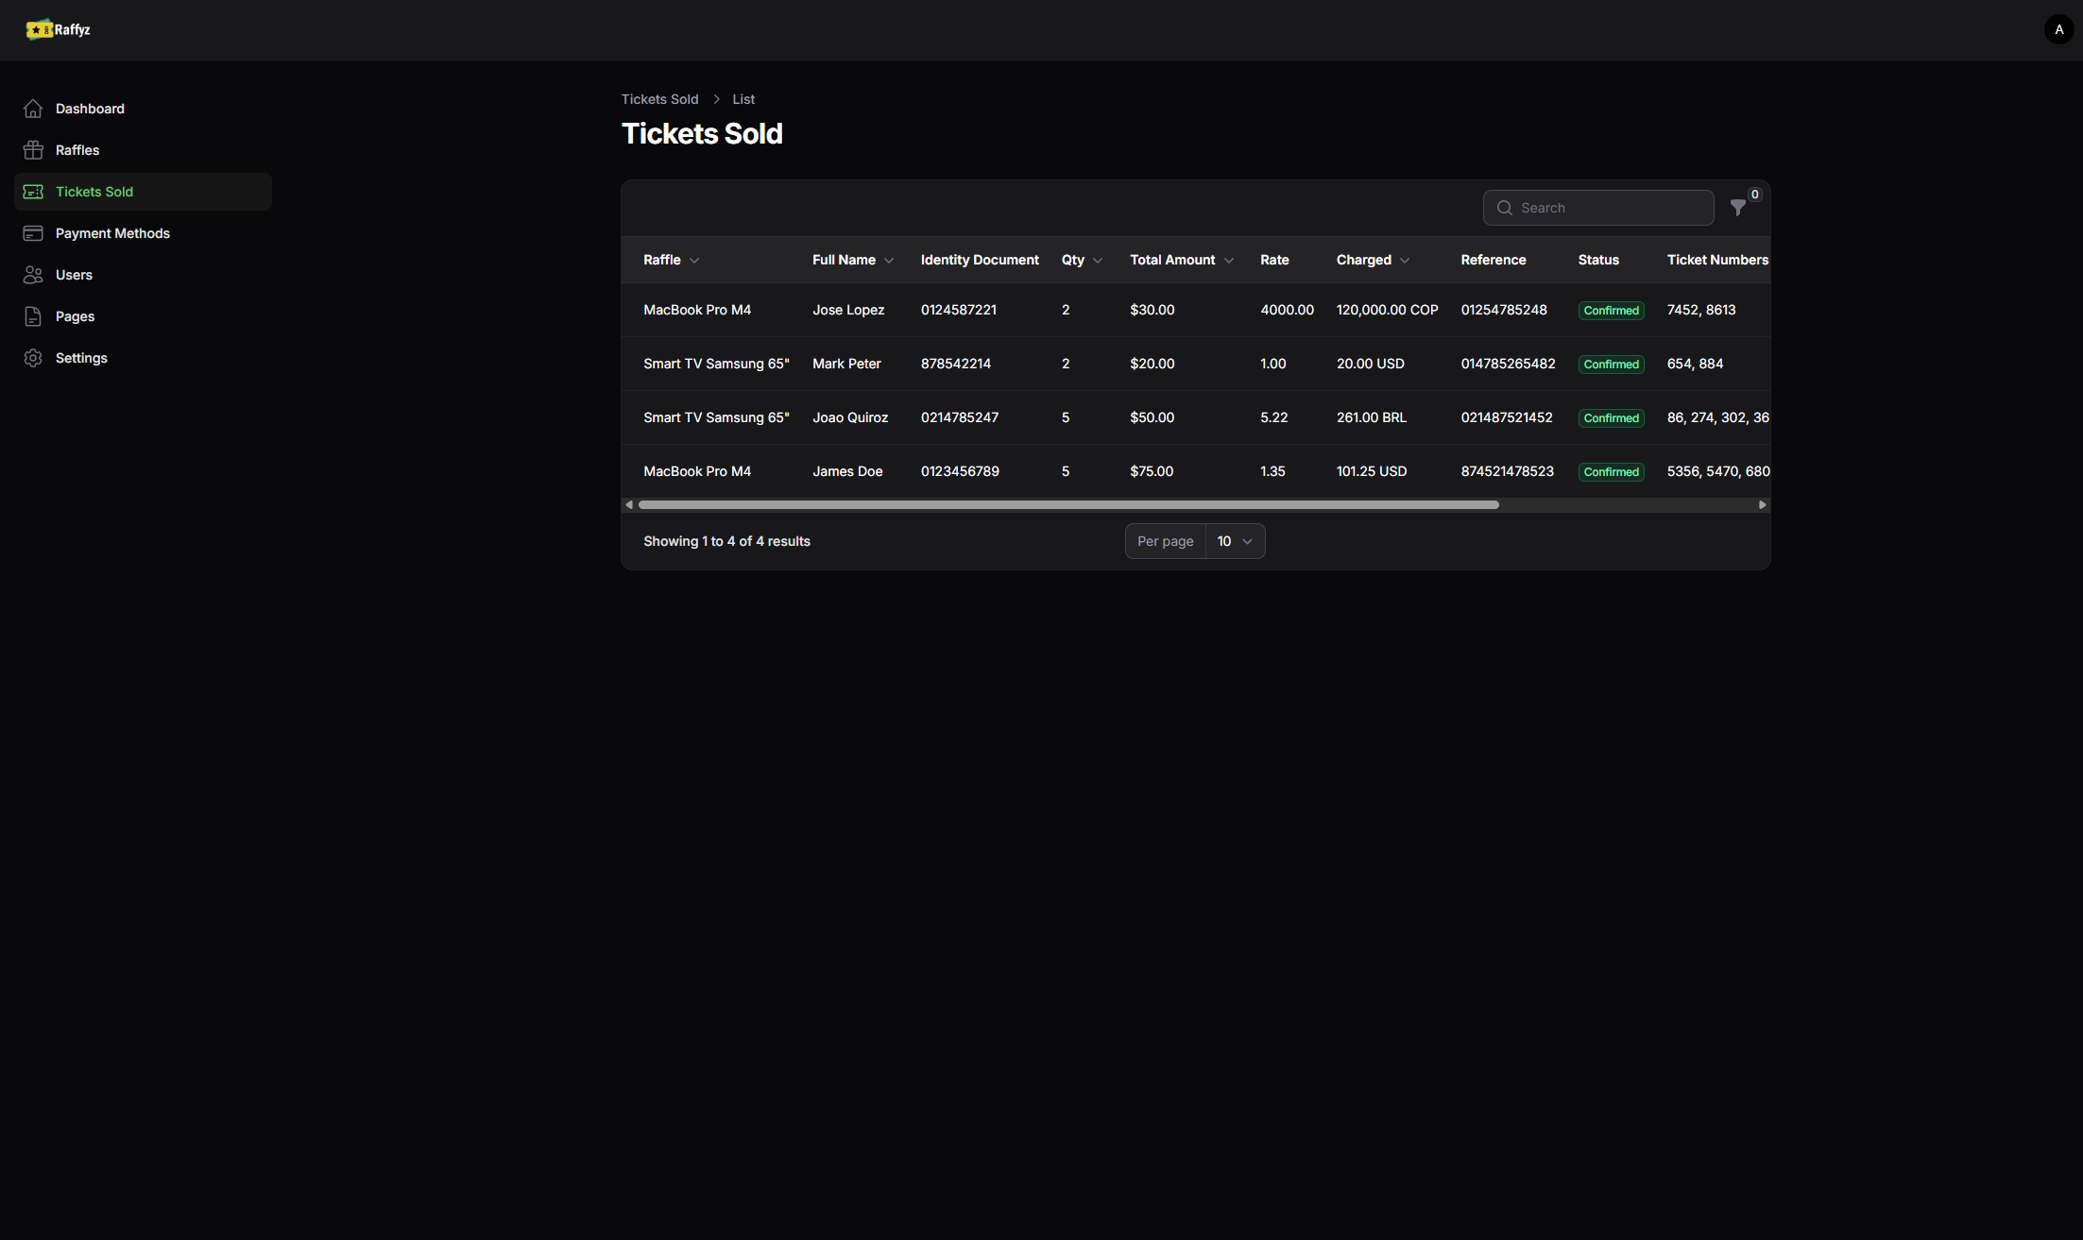Click the Settings gear icon
The height and width of the screenshot is (1240, 2083).
[x=33, y=358]
